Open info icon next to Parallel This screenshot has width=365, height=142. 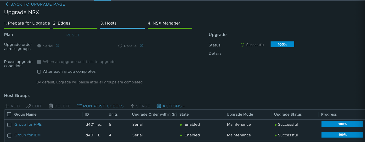pos(142,46)
